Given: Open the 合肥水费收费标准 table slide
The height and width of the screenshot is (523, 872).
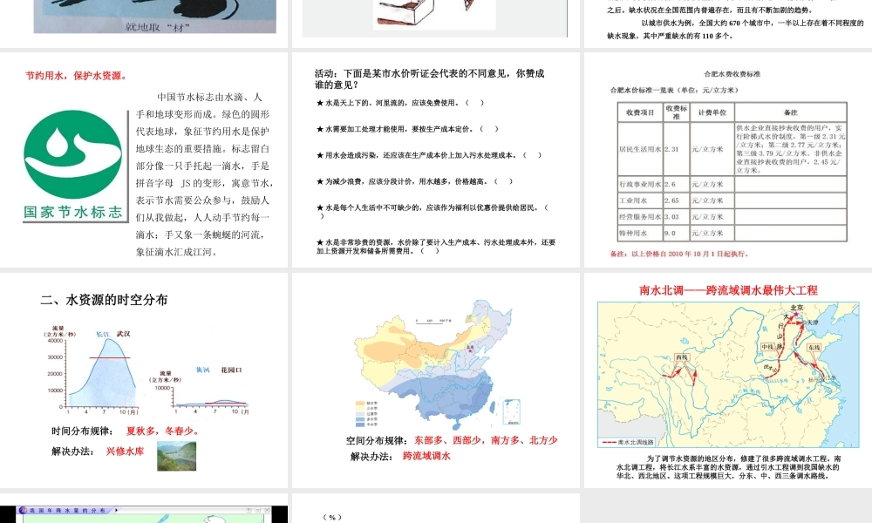Looking at the screenshot, I should pos(728,160).
